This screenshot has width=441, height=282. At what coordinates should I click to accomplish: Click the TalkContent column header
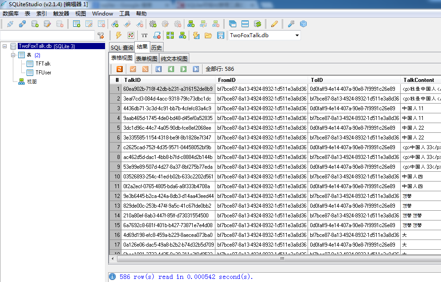(421, 80)
